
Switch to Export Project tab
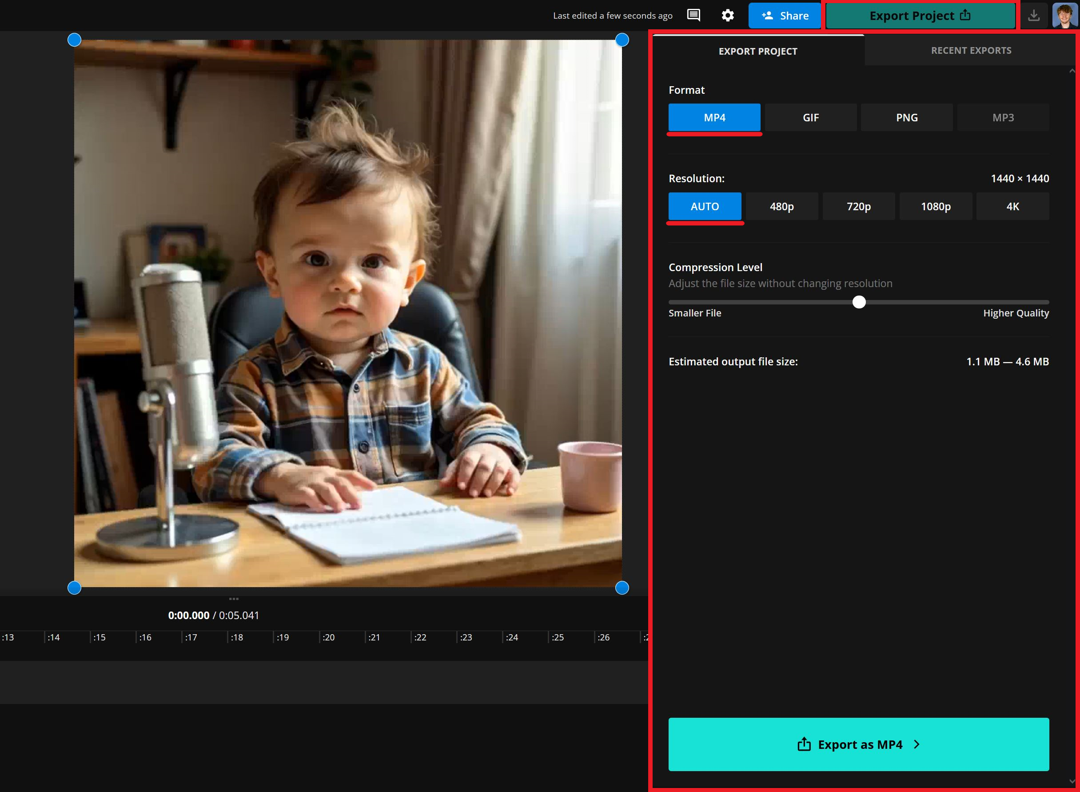757,51
